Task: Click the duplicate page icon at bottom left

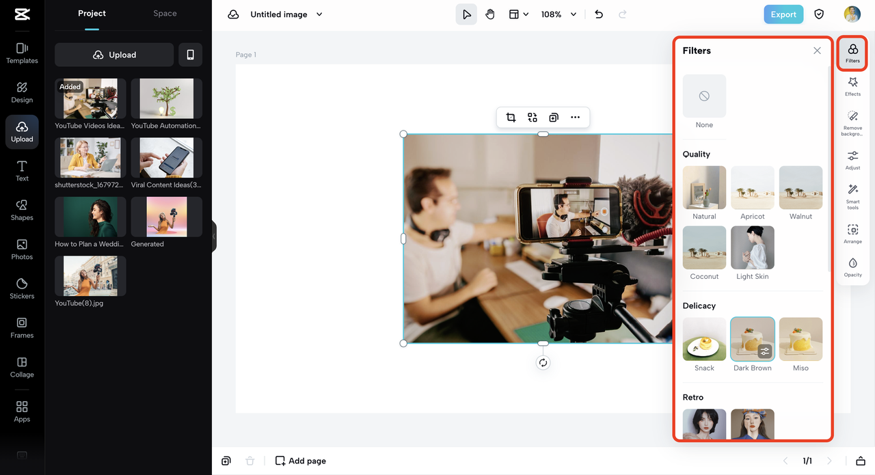Action: coord(226,461)
